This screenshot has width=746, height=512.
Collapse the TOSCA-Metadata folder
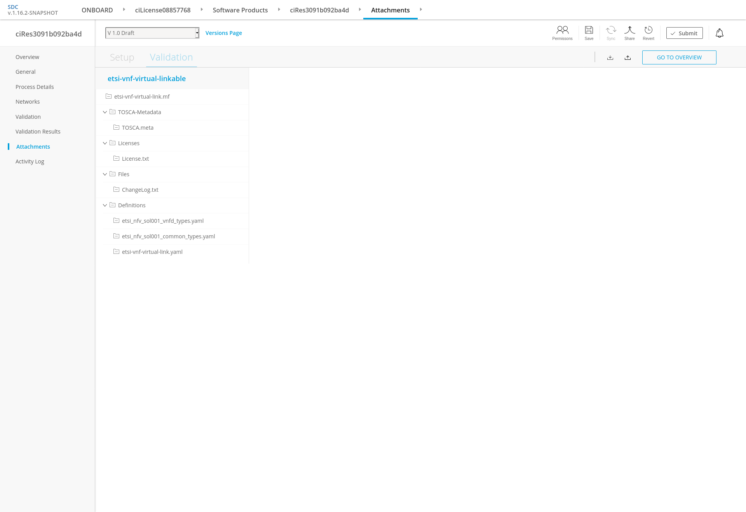coord(105,112)
